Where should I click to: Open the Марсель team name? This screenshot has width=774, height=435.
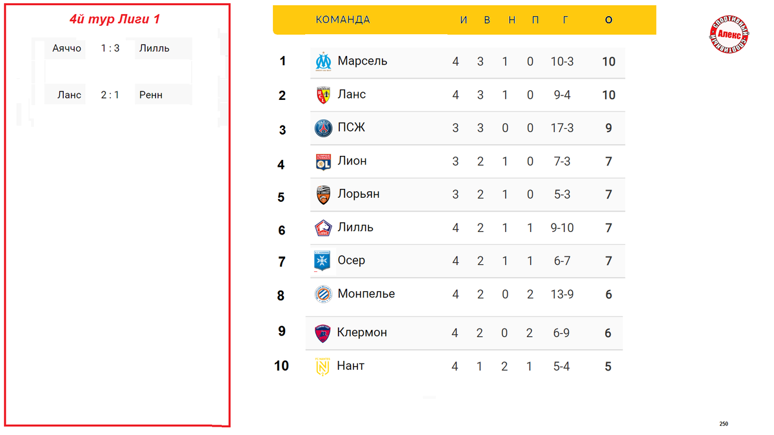click(x=362, y=61)
